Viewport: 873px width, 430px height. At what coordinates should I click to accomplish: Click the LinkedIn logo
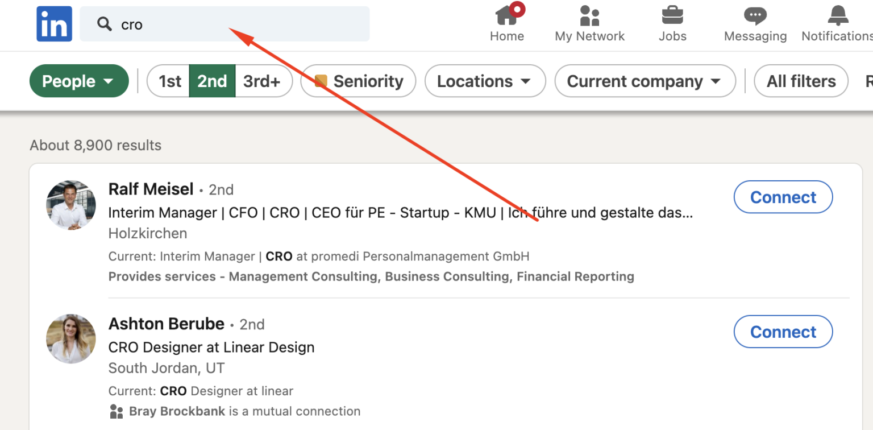(54, 24)
